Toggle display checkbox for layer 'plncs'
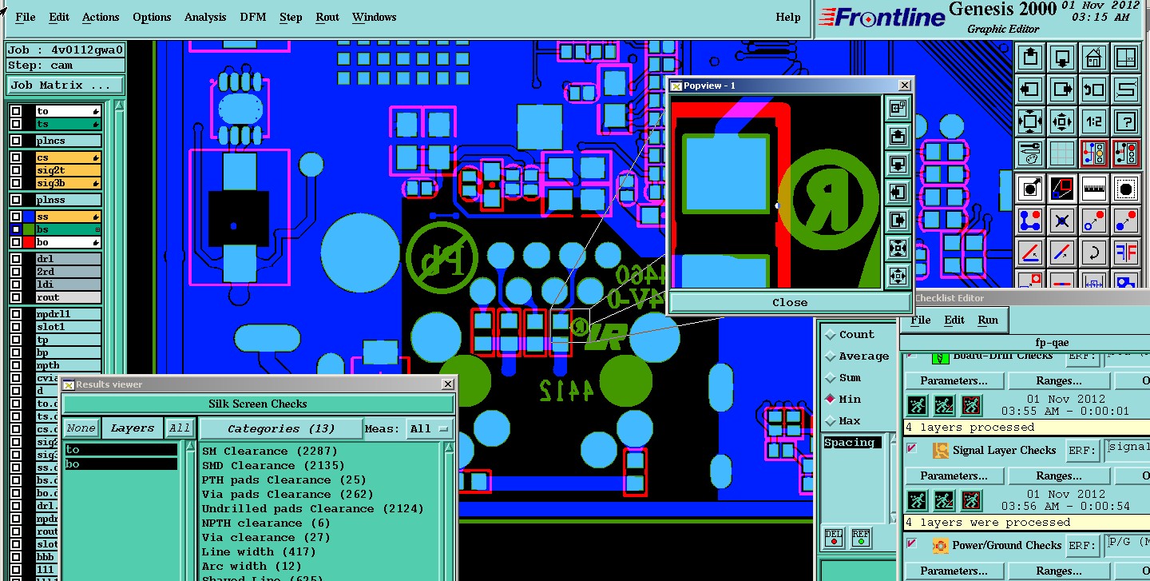The image size is (1150, 581). 16,141
